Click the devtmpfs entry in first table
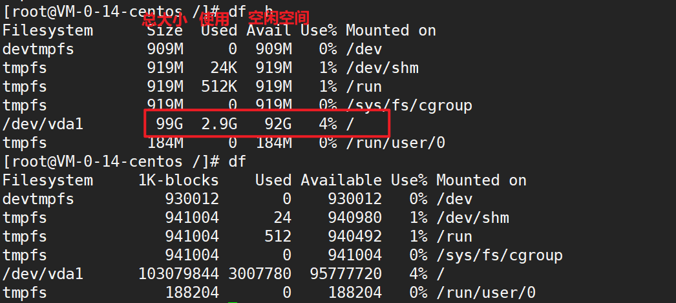 tap(38, 49)
